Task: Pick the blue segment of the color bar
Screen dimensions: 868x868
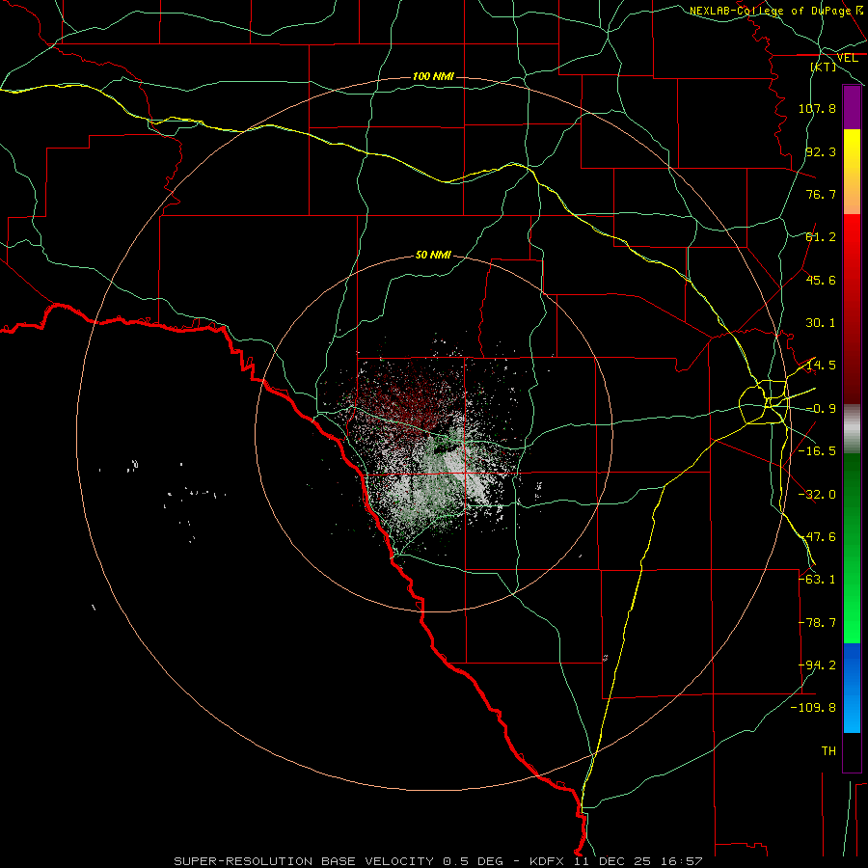Action: tap(852, 688)
